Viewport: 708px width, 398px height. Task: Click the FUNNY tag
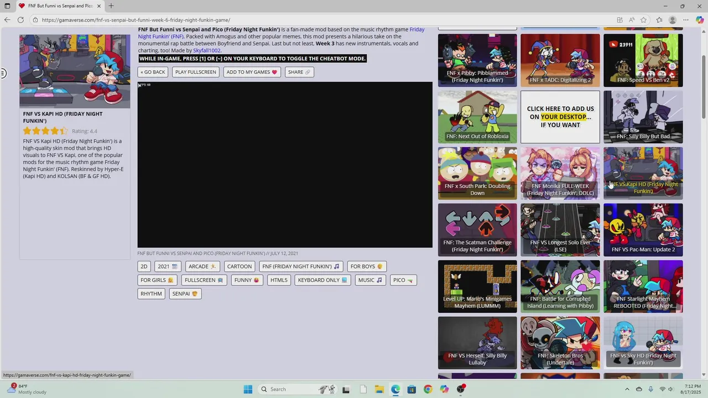click(x=247, y=280)
